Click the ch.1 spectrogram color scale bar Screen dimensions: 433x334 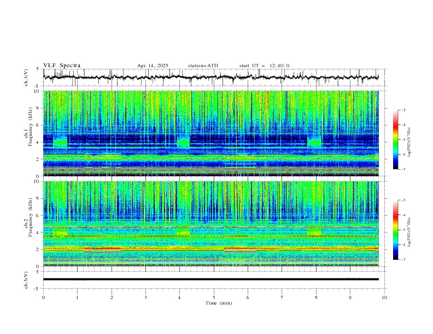click(395, 140)
